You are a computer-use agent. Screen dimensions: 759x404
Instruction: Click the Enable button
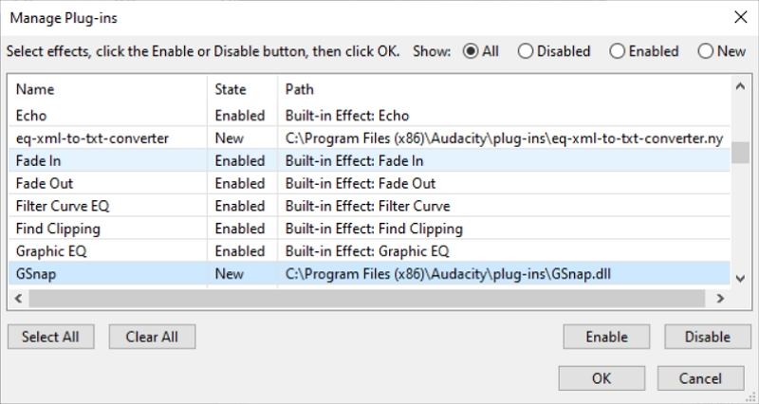(x=606, y=337)
